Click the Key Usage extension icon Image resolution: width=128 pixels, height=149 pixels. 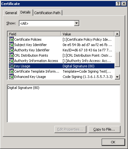[11, 66]
